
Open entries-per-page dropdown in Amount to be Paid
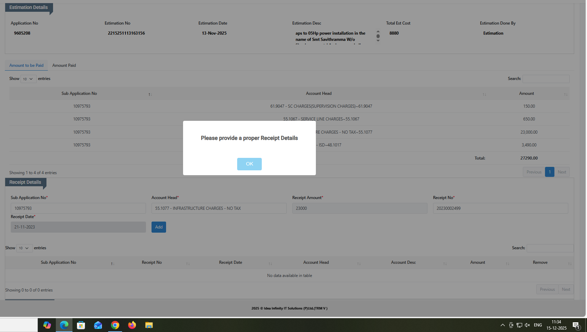point(28,79)
